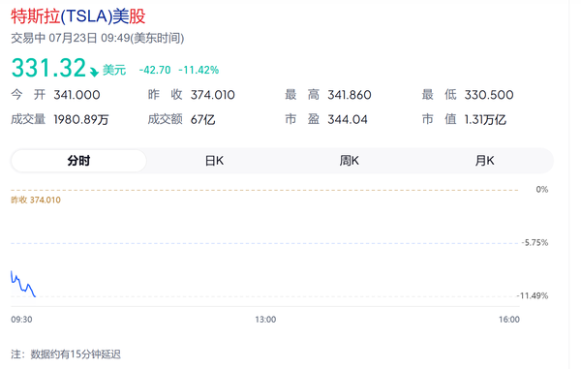
Task: Click the chart label 昨收 374.010
Action: click(36, 200)
